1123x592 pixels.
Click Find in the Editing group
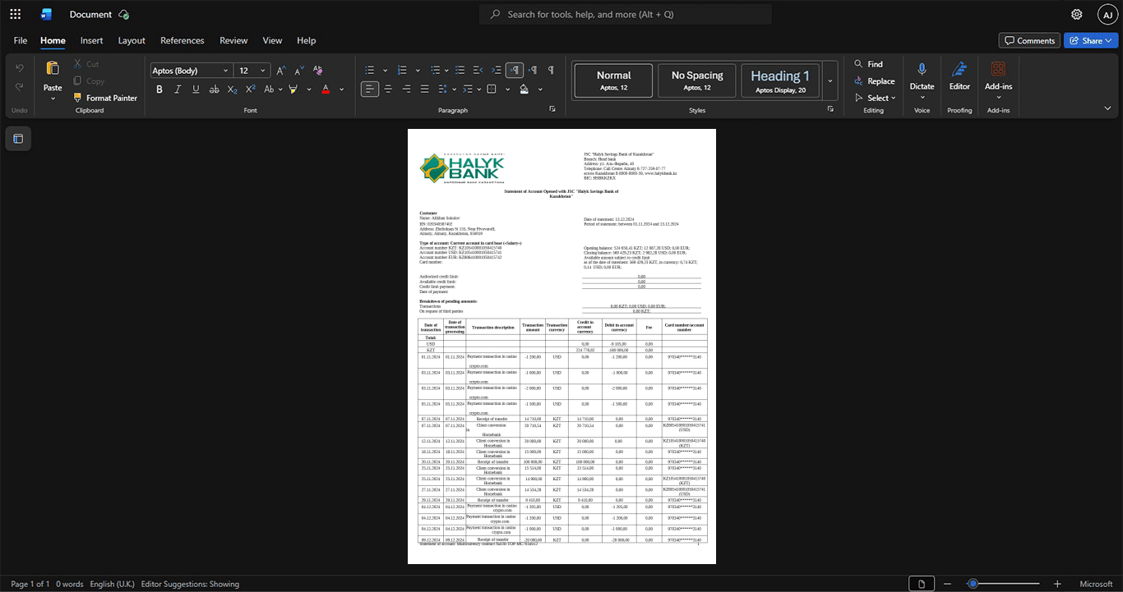868,64
